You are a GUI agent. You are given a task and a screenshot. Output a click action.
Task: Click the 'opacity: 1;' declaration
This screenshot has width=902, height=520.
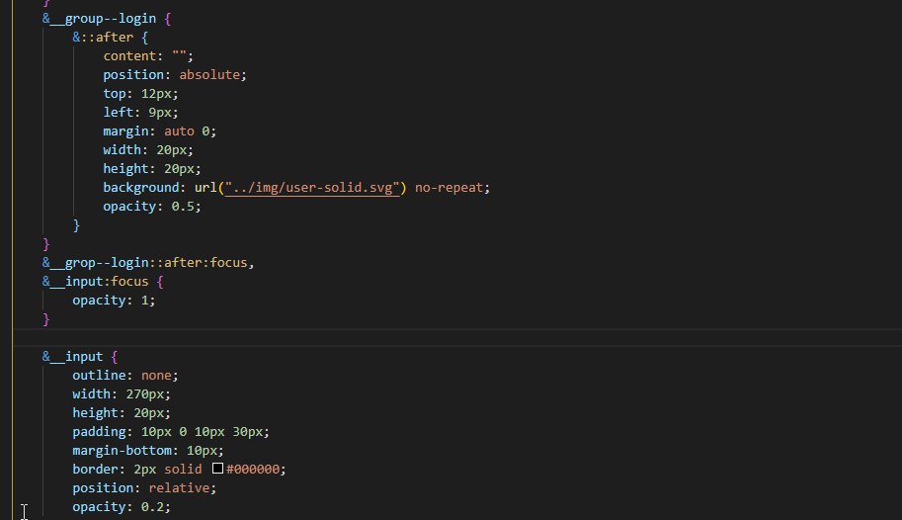click(x=114, y=300)
